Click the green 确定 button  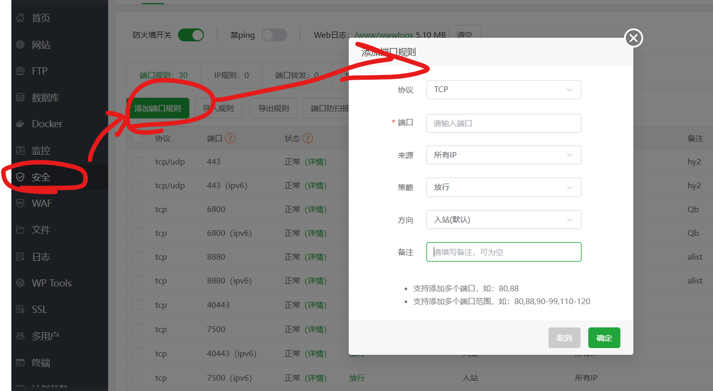pos(604,338)
